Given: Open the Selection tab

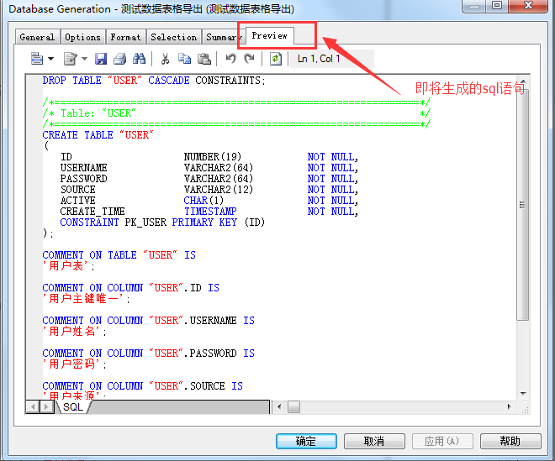Looking at the screenshot, I should 174,37.
